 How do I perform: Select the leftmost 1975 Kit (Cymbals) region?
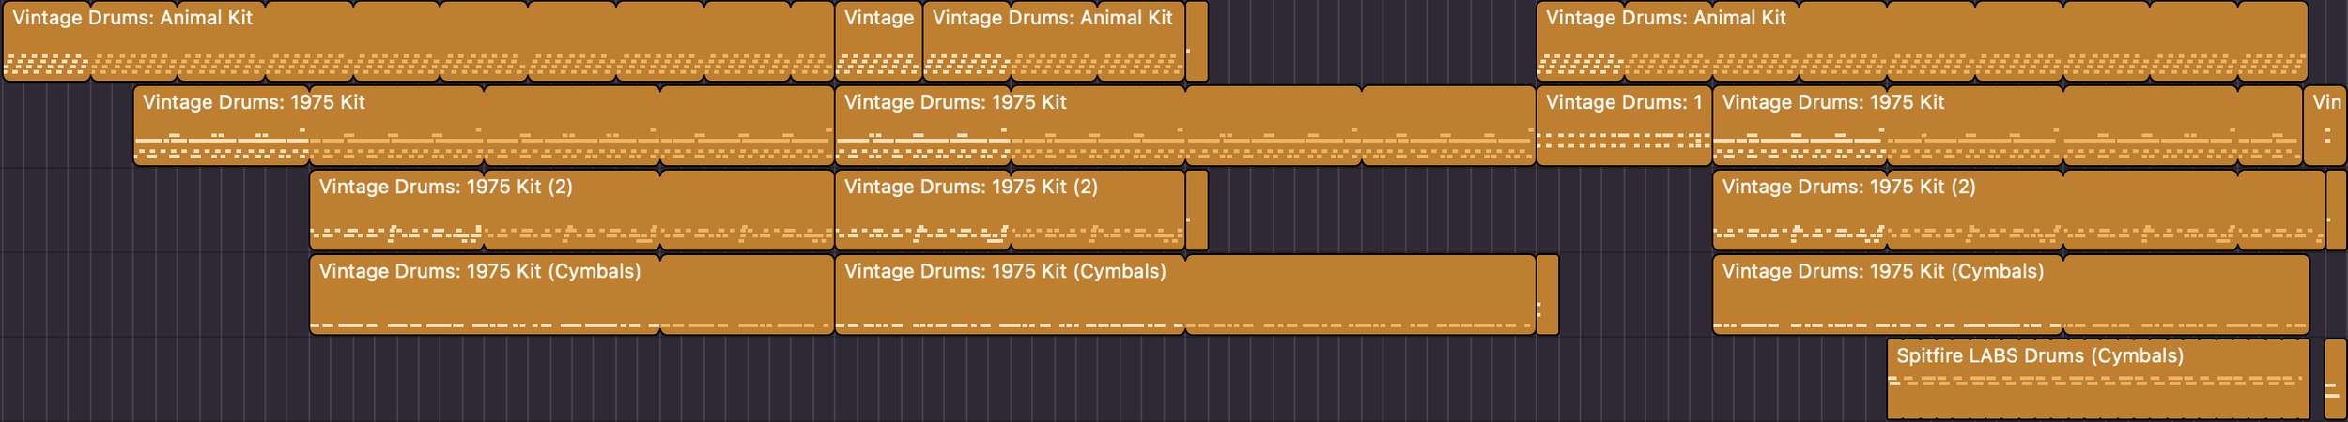(572, 294)
